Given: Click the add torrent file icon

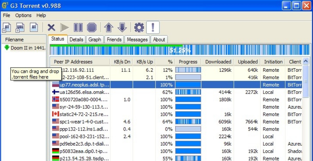Looking at the screenshot, I should coord(7,27).
